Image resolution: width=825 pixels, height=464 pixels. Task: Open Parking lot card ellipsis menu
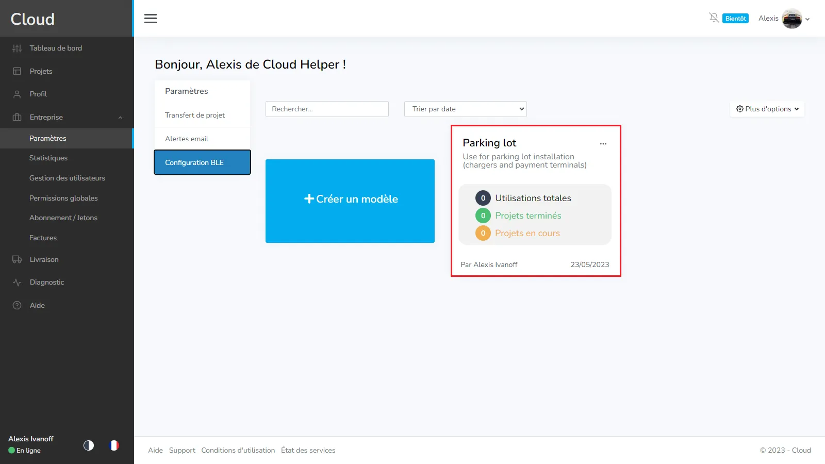tap(603, 144)
